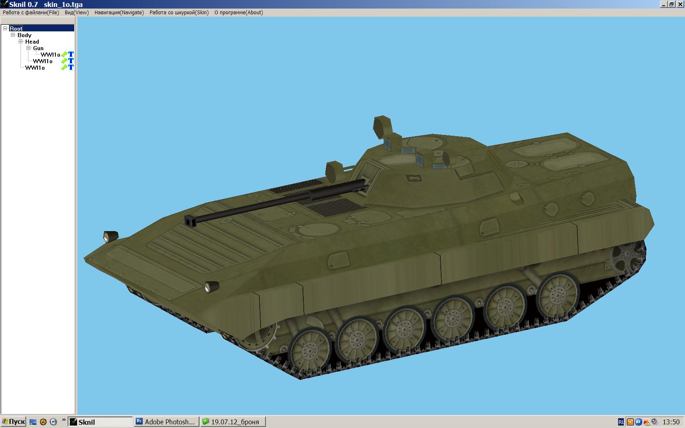Open the Вид(View) menu

77,13
